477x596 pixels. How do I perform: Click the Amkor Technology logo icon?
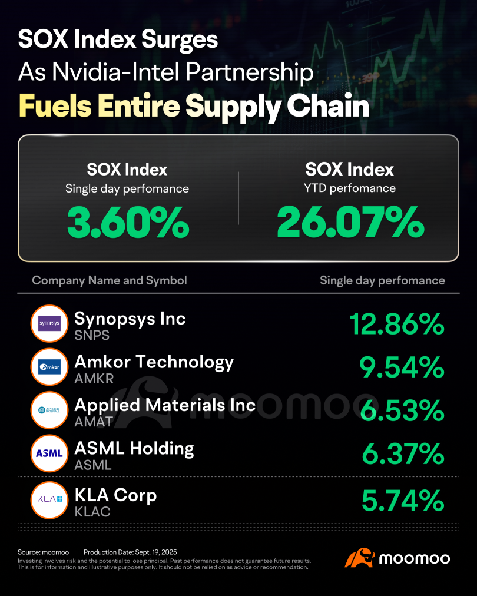pyautogui.click(x=49, y=367)
